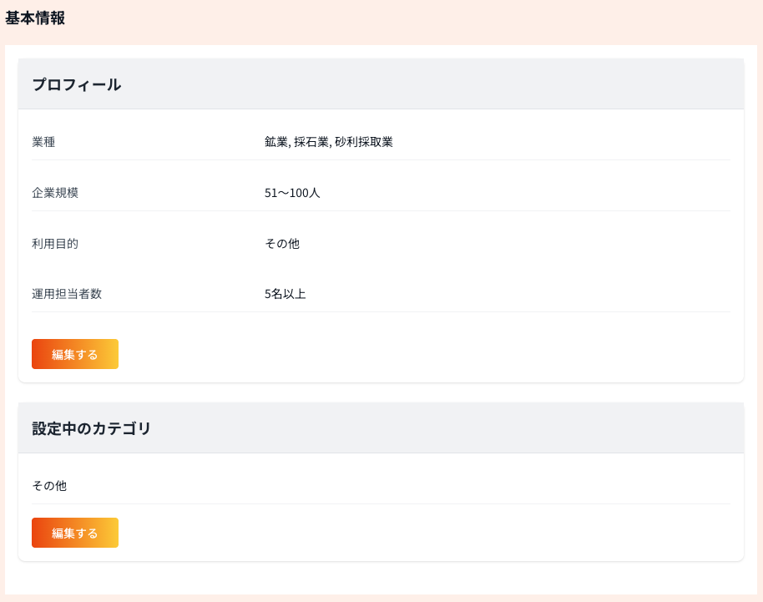The height and width of the screenshot is (602, 763).
Task: Click the 業種 field label
Action: tap(43, 142)
